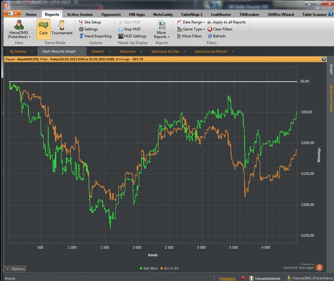Select the HassaOMG hero avatar icon
Image resolution: width=334 pixels, height=281 pixels.
[x=19, y=25]
